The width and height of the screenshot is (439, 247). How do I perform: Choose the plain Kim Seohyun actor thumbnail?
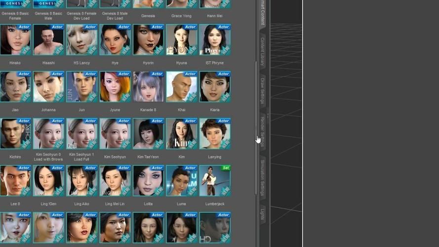click(x=115, y=133)
